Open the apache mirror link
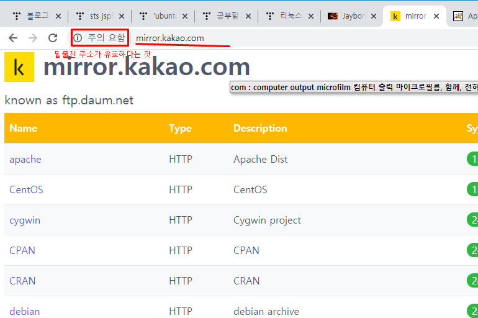Viewport: 478px width, 318px height. (25, 159)
